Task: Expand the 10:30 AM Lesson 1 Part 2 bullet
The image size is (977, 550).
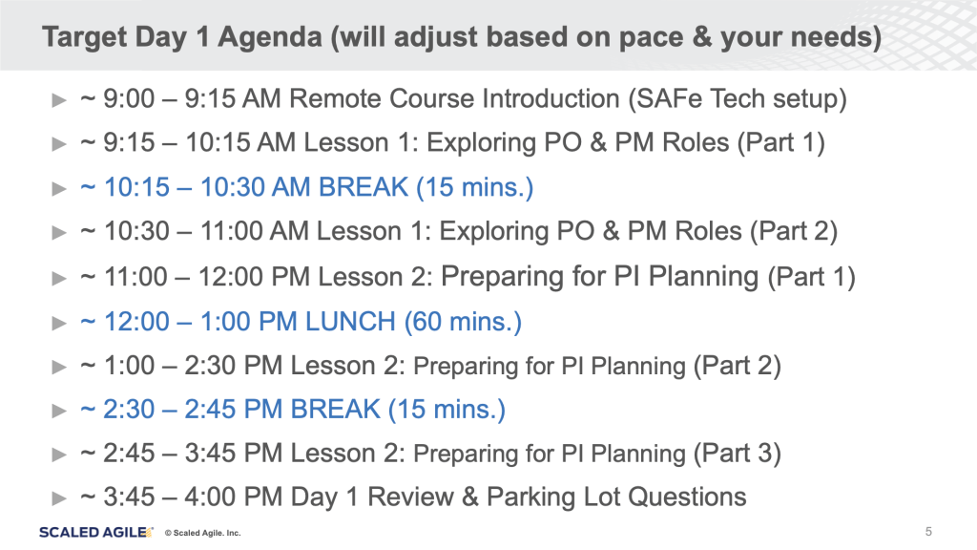Action: [x=59, y=233]
